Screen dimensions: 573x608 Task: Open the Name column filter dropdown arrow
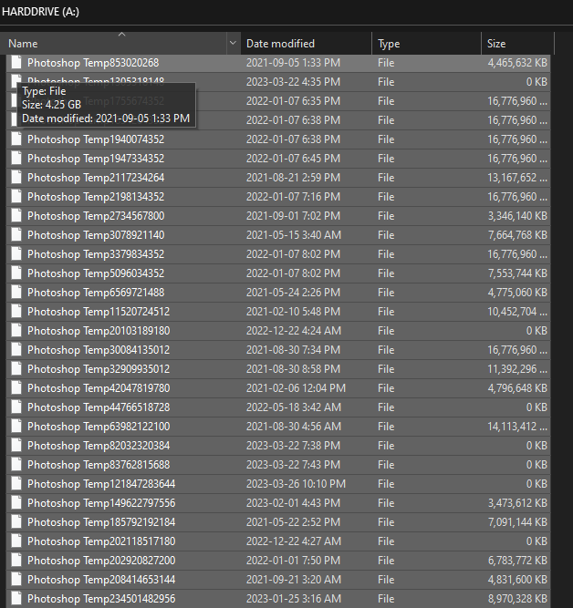233,43
